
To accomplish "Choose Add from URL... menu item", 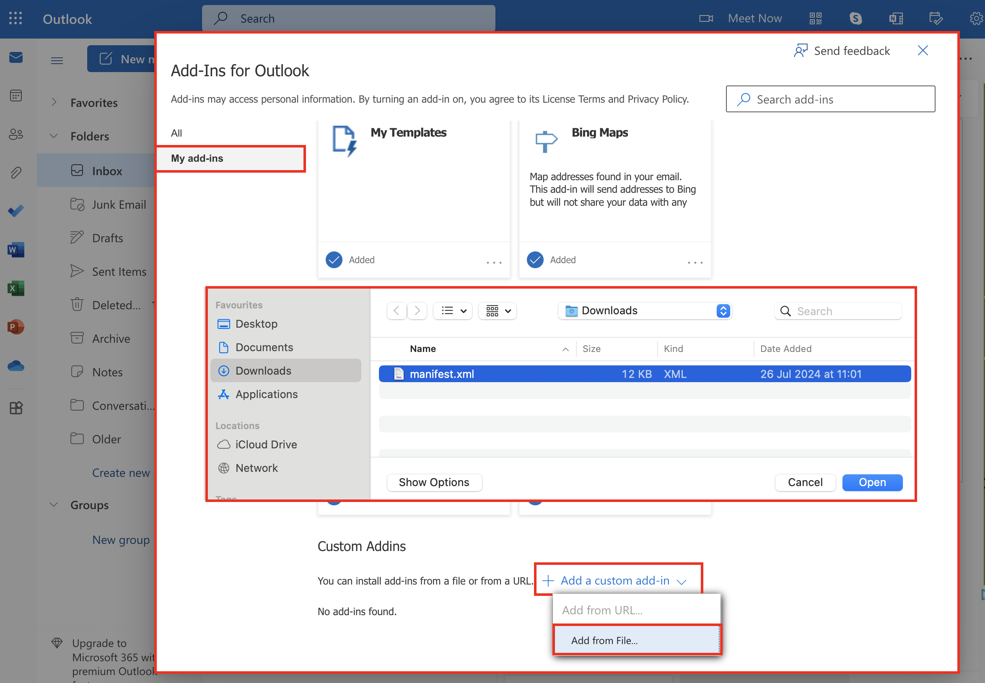I will (636, 610).
